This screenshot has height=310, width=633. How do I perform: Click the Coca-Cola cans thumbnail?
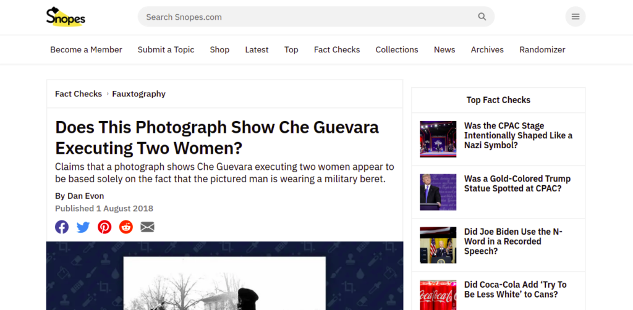[438, 295]
